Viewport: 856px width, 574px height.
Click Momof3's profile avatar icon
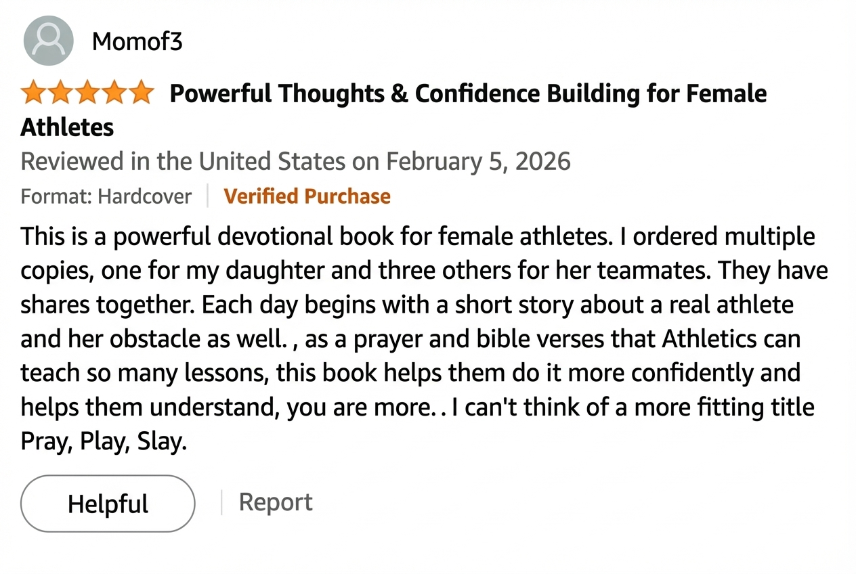48,41
